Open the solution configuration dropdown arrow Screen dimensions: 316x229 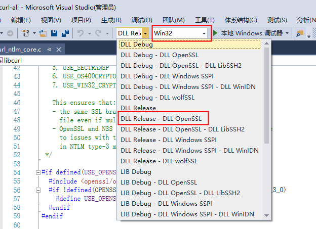click(145, 33)
